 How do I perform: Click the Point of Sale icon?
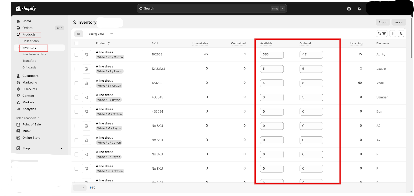point(18,125)
